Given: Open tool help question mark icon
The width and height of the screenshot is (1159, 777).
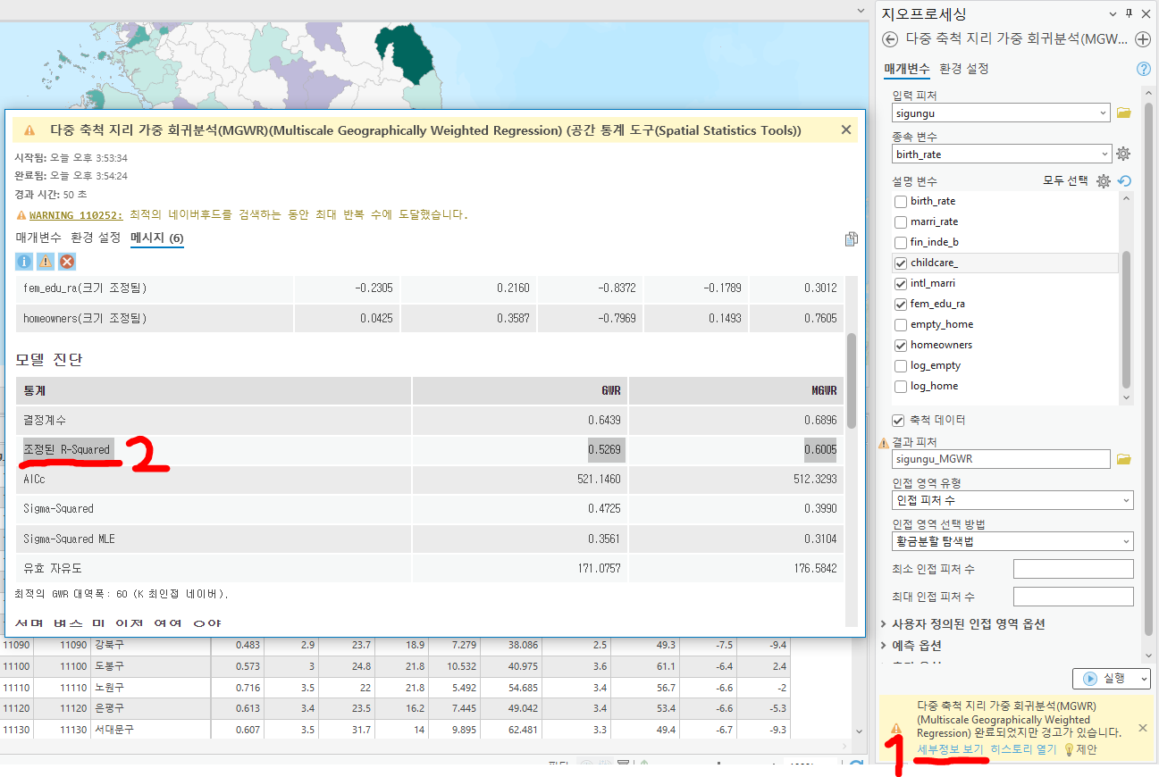Looking at the screenshot, I should tap(1143, 69).
